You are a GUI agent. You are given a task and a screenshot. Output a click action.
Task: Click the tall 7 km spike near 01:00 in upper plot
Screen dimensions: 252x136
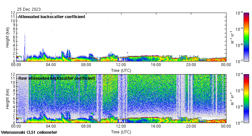click(25, 47)
